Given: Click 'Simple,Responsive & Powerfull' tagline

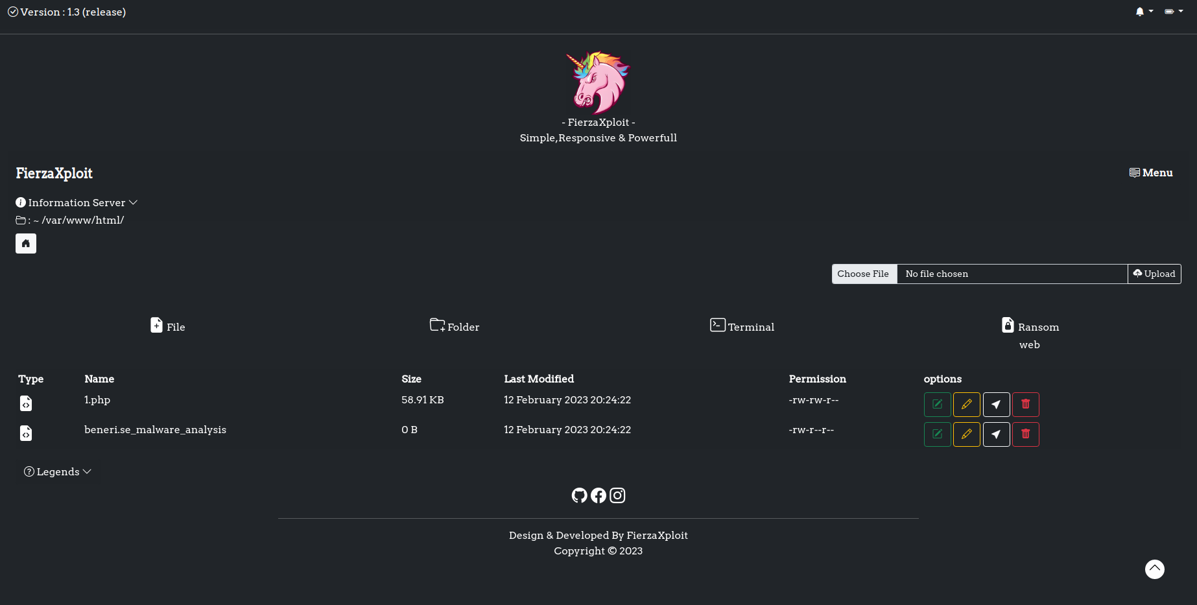Looking at the screenshot, I should click(598, 138).
